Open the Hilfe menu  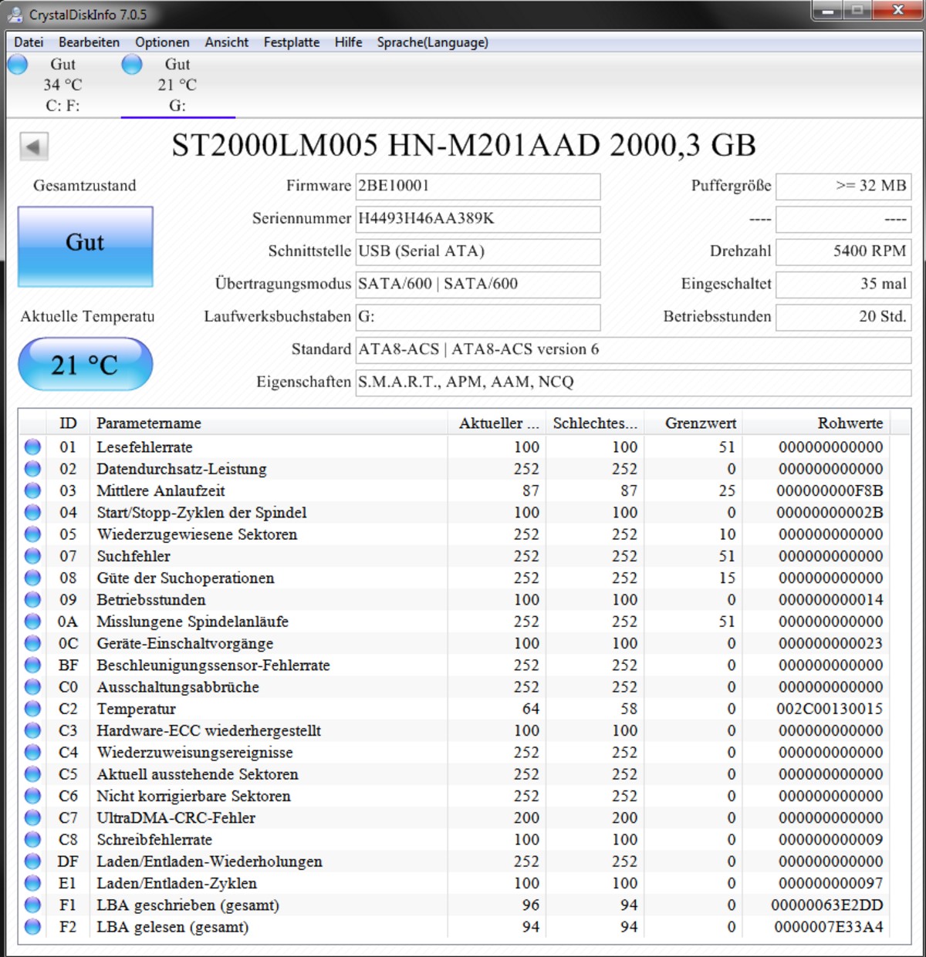pos(348,42)
